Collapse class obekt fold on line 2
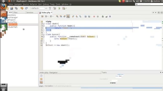 click(x=44, y=24)
